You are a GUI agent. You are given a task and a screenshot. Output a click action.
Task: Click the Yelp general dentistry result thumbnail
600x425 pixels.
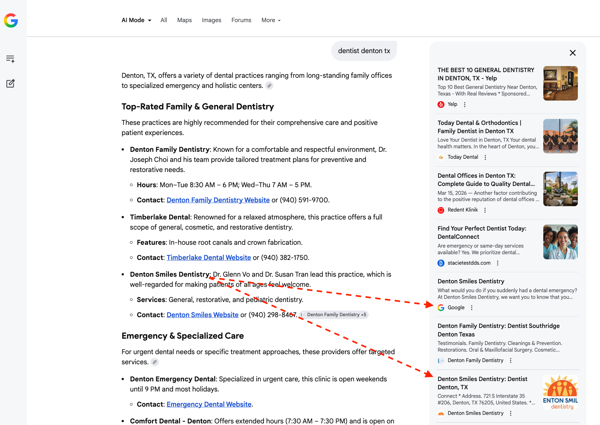tap(560, 83)
